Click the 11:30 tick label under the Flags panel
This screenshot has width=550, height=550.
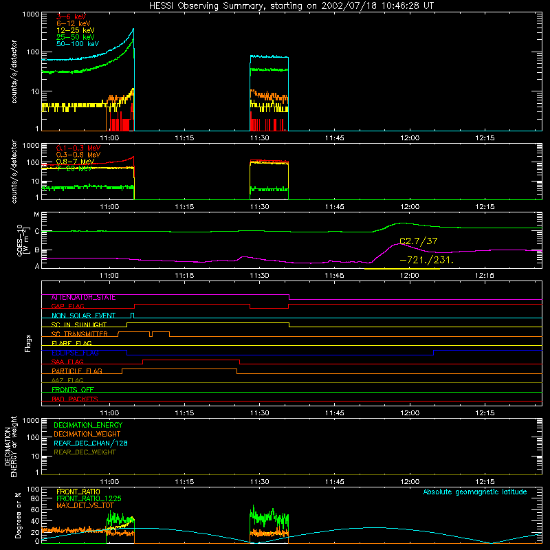tap(260, 413)
